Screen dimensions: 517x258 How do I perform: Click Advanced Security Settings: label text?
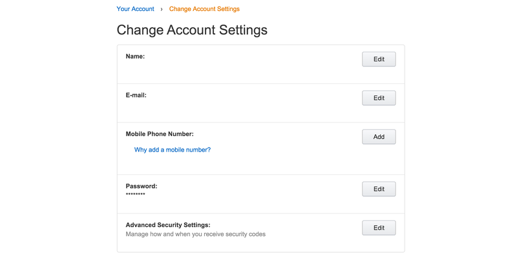tap(168, 224)
